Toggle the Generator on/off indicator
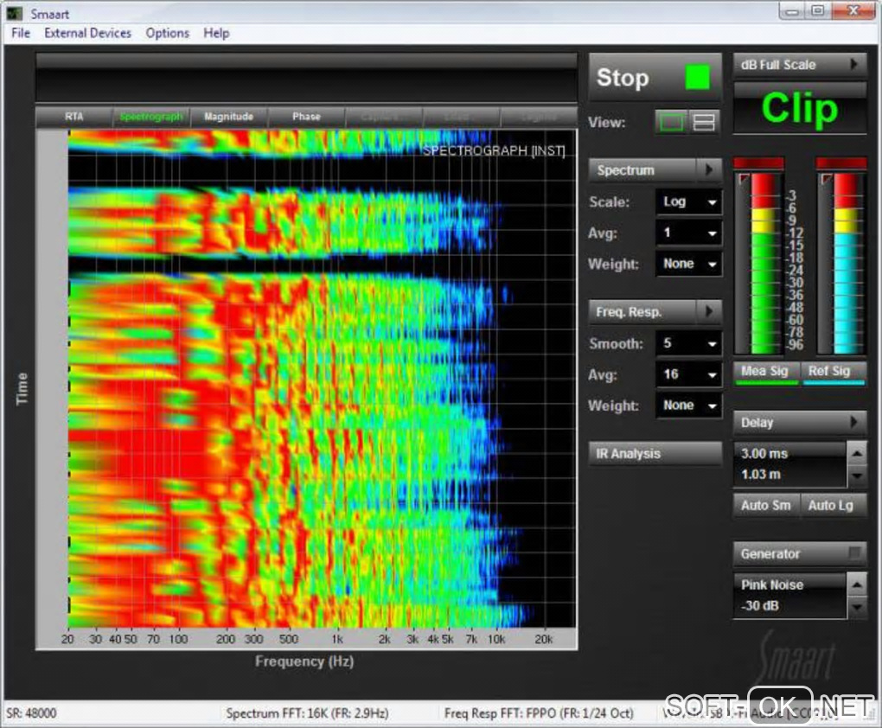882x728 pixels. tap(854, 553)
